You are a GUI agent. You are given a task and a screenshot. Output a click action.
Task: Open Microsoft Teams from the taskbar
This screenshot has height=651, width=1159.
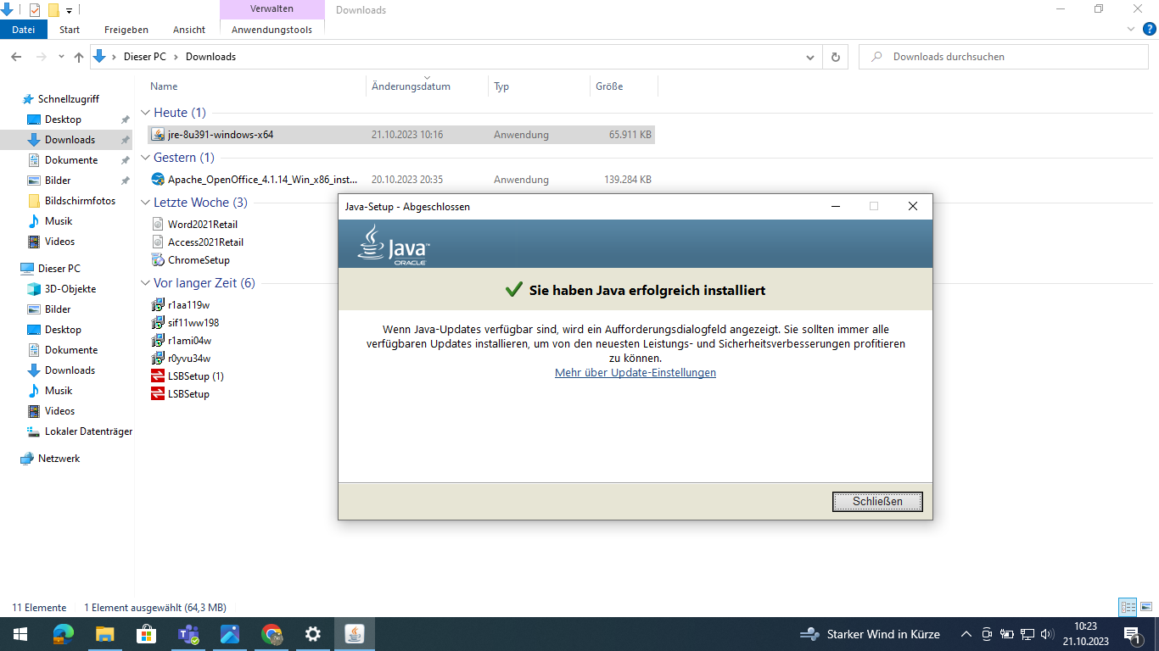point(188,633)
